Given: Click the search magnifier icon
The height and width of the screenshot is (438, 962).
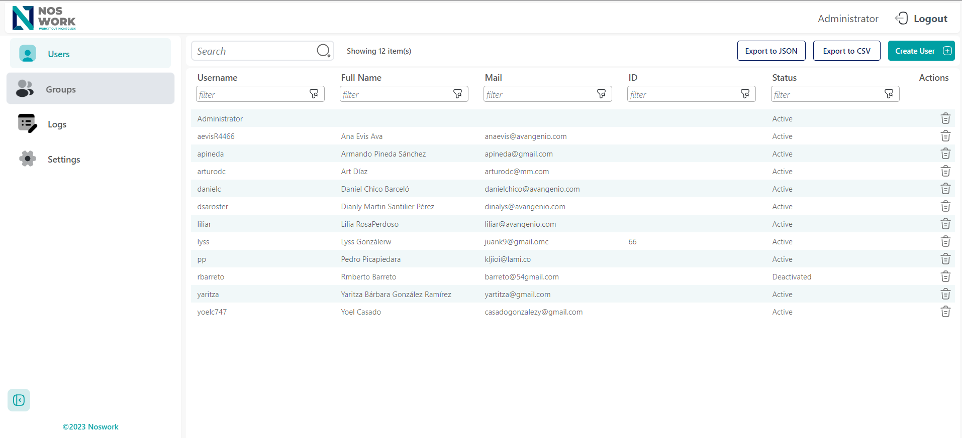Looking at the screenshot, I should [323, 51].
